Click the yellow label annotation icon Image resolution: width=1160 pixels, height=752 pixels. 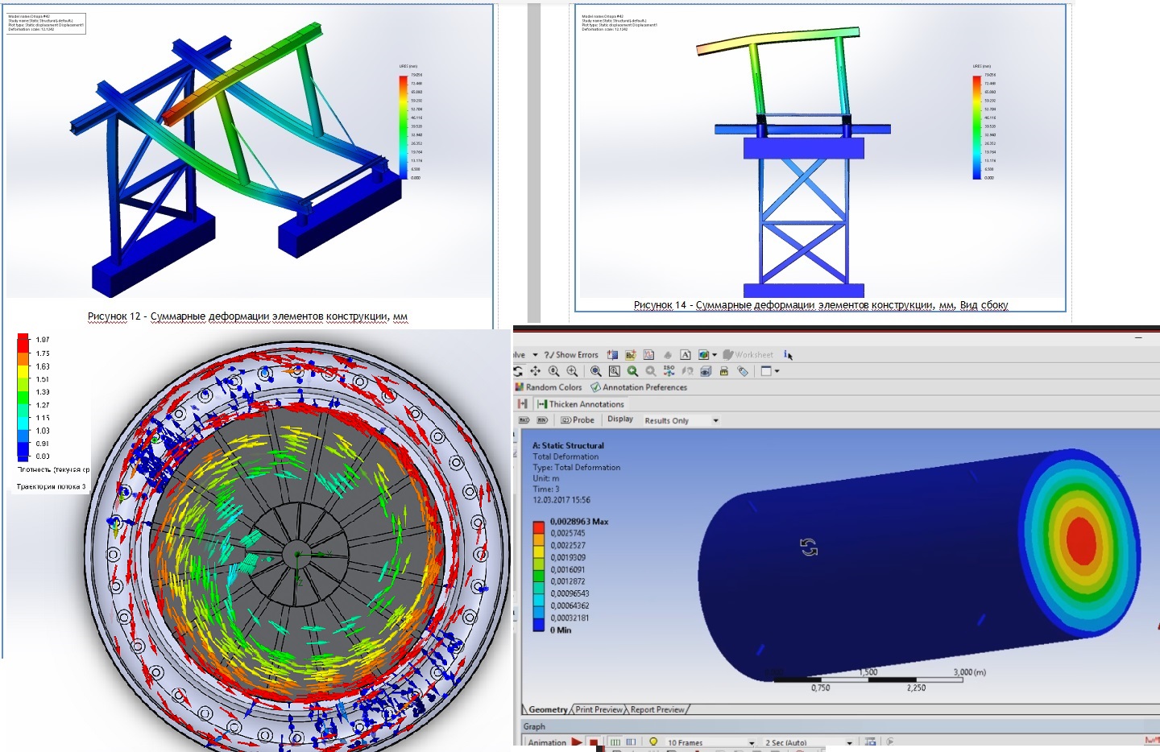coord(631,354)
